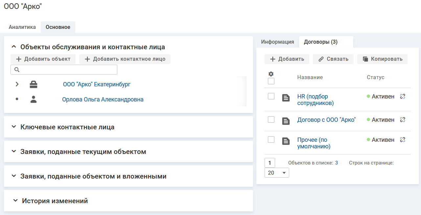Click the unlink icon in Договор с ООО "Арко" row

403,119
